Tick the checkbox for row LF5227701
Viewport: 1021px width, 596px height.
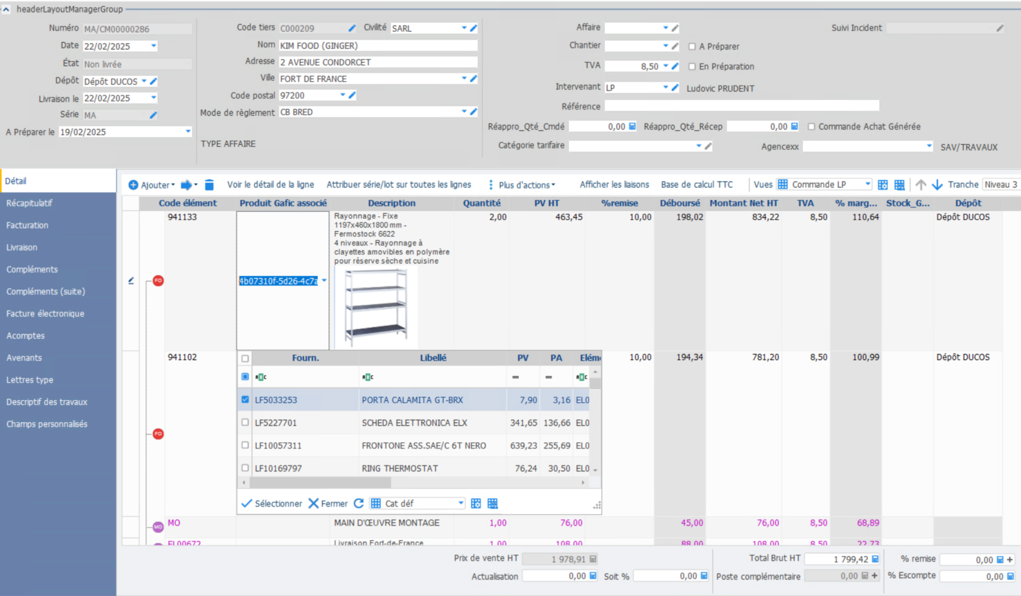[x=245, y=422]
